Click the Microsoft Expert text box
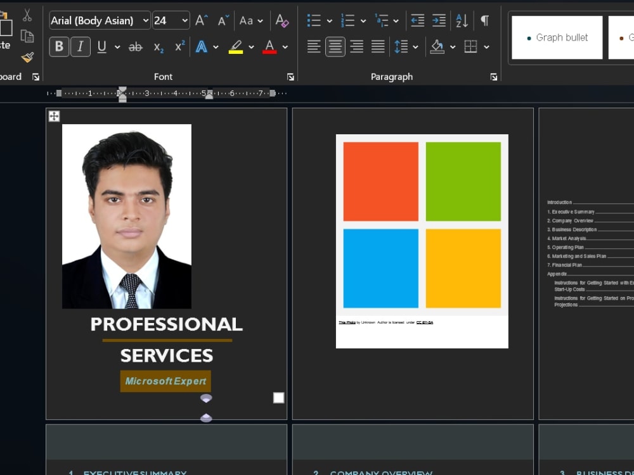Screen dimensions: 634x475 pos(165,381)
